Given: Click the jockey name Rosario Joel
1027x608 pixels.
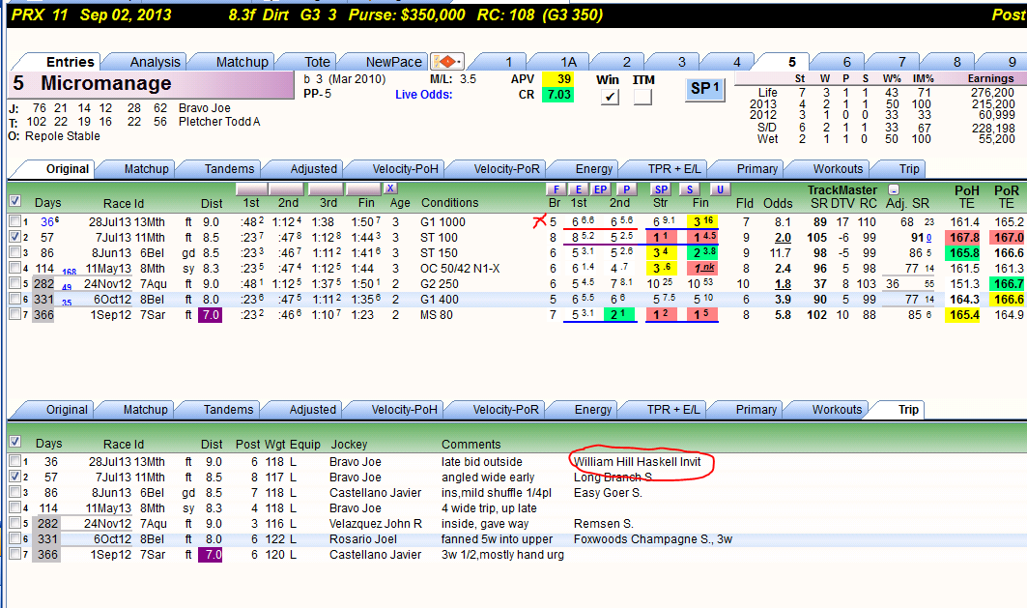Looking at the screenshot, I should (x=363, y=539).
